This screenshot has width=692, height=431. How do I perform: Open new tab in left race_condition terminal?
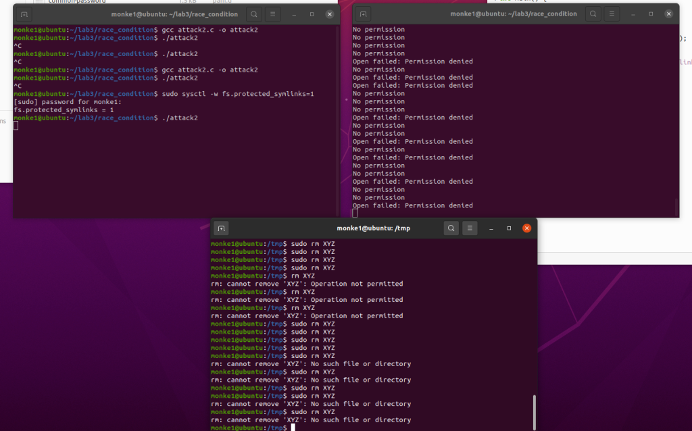24,14
